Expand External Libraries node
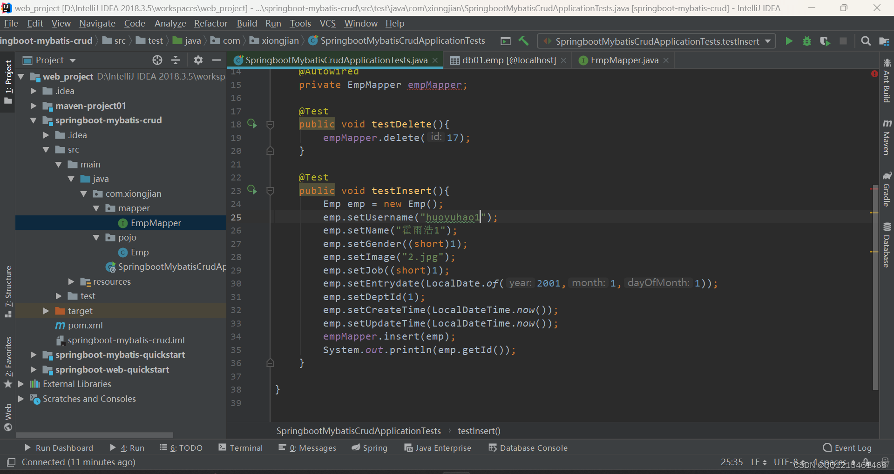Viewport: 894px width, 474px height. pos(21,384)
